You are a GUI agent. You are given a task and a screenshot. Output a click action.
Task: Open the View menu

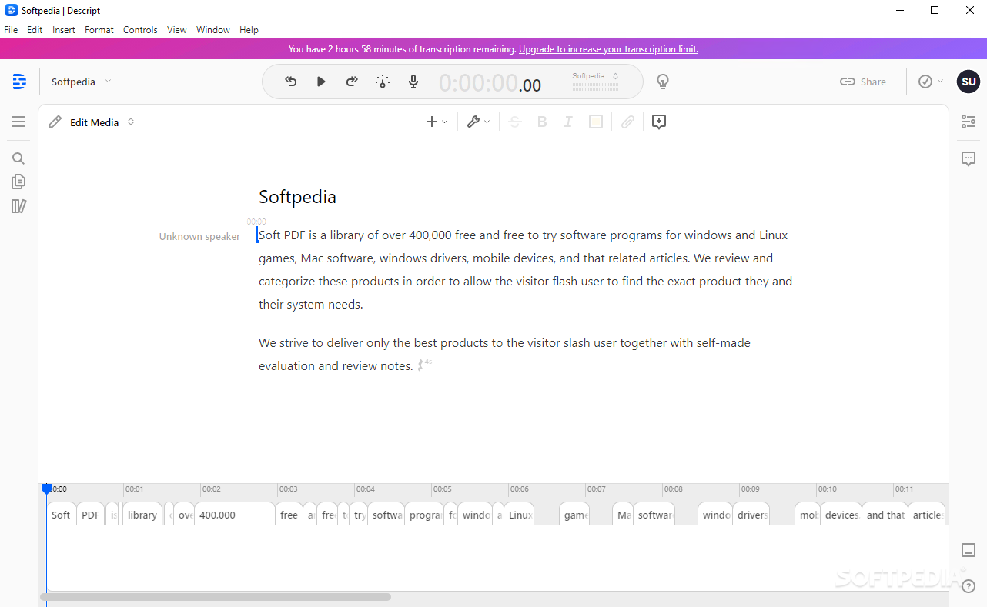(x=177, y=30)
